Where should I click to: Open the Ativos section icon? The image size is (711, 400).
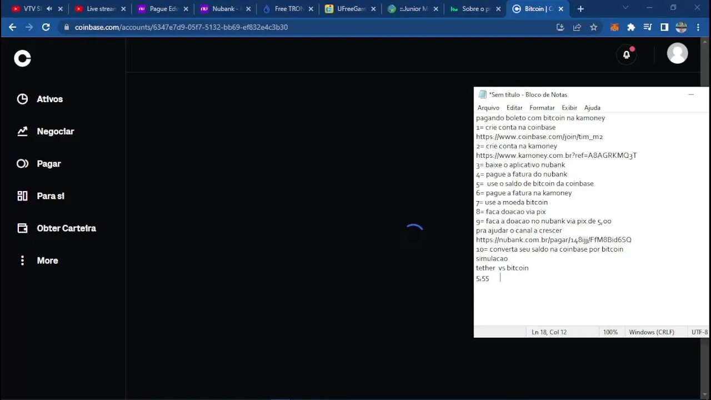point(22,99)
